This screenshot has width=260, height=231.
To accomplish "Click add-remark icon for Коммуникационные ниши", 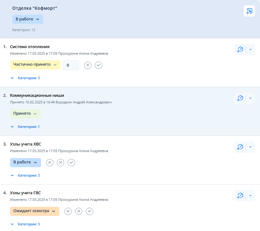I will pos(240,98).
